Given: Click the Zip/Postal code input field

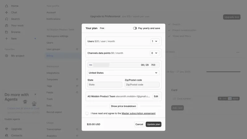Looking at the screenshot, I should [x=142, y=85].
